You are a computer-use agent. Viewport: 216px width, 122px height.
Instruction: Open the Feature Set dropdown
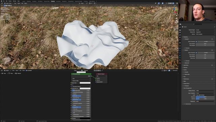pyautogui.click(x=205, y=32)
